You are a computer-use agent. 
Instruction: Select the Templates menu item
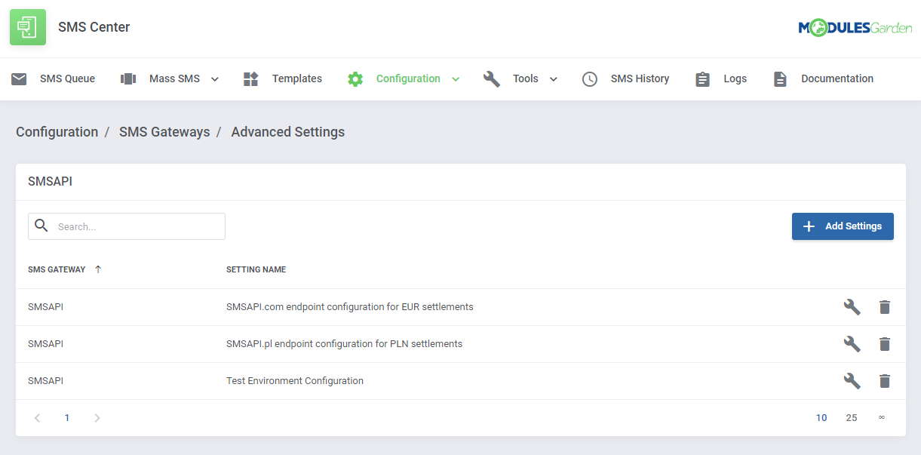[x=296, y=78]
